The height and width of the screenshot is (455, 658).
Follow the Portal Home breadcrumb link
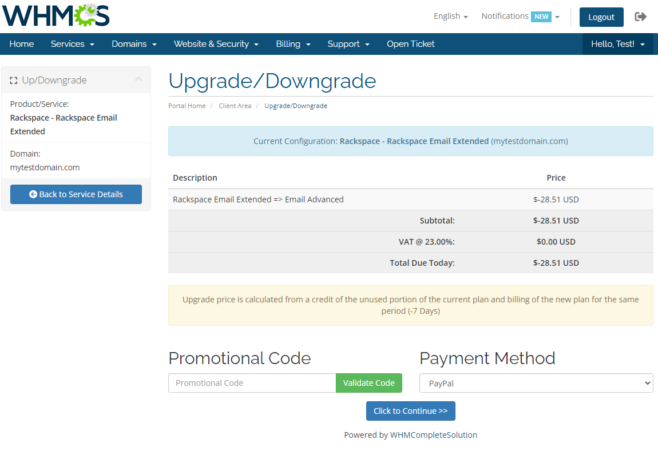pos(187,106)
